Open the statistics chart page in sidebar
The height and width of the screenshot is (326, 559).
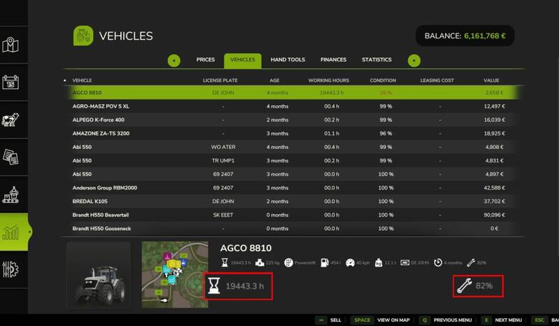pos(12,232)
